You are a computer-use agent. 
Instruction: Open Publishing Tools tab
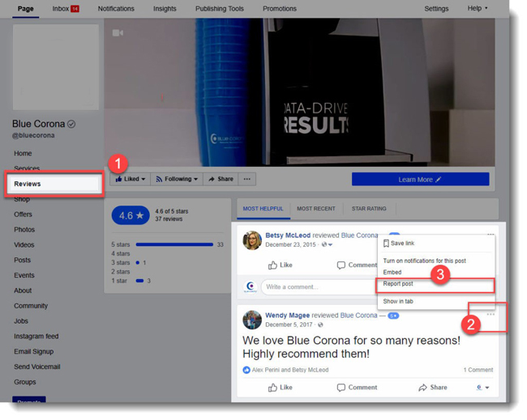[x=220, y=9]
